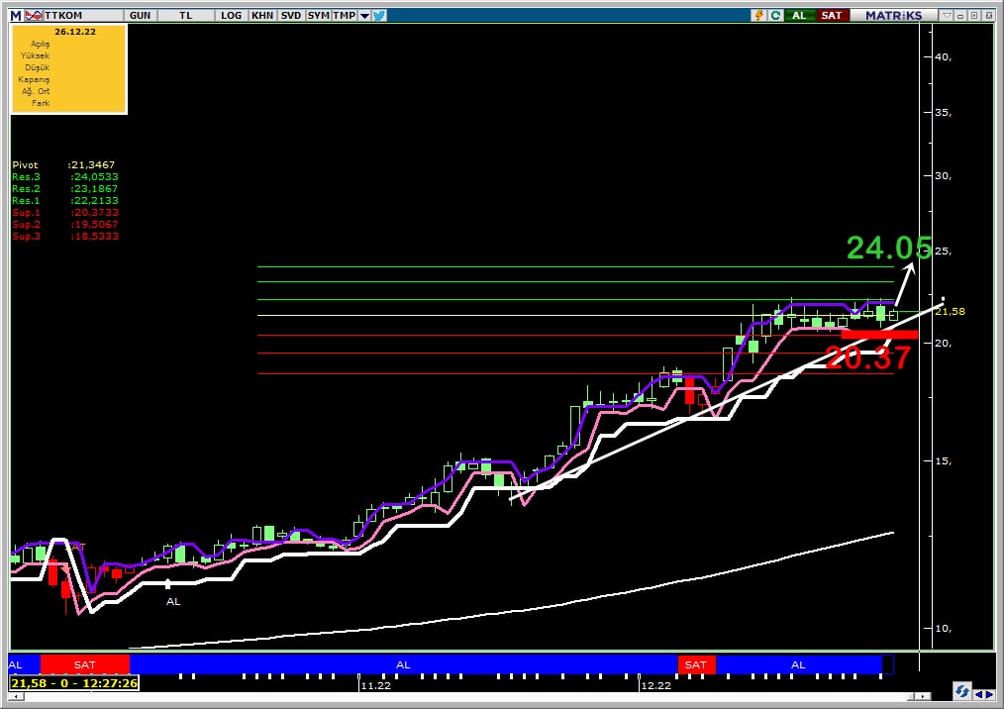The height and width of the screenshot is (709, 1004).
Task: Click the lightning bolt quick order icon
Action: click(758, 15)
